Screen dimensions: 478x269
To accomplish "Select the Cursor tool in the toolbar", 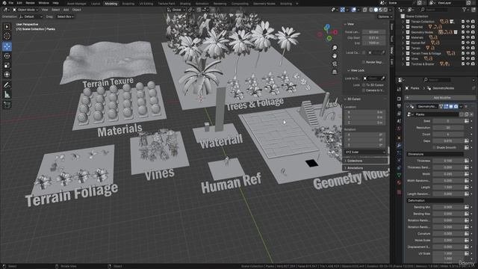I will click(7, 36).
